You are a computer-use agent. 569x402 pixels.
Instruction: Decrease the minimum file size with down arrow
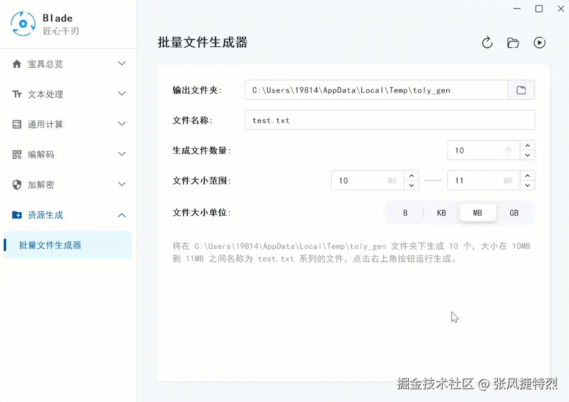click(x=411, y=186)
